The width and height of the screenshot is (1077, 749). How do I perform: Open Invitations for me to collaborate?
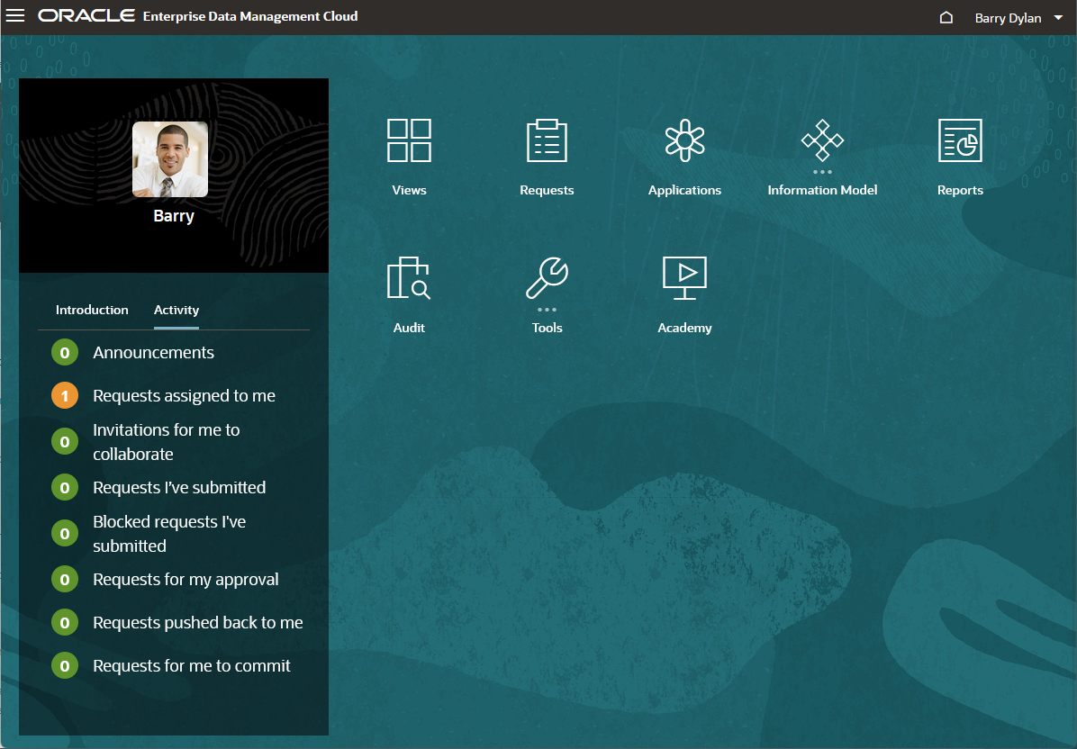tap(167, 441)
